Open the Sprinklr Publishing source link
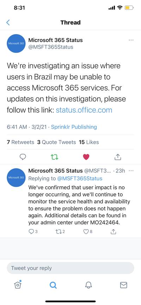 [x=74, y=127]
